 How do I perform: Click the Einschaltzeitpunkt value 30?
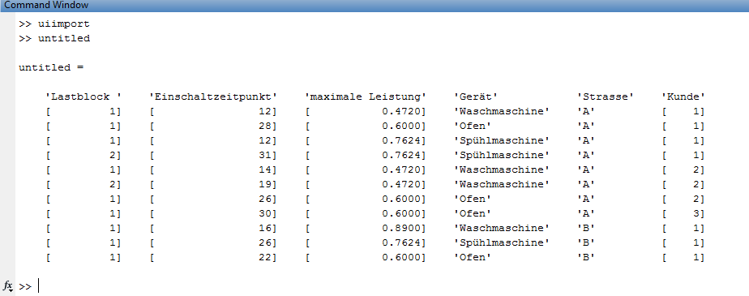(x=267, y=213)
